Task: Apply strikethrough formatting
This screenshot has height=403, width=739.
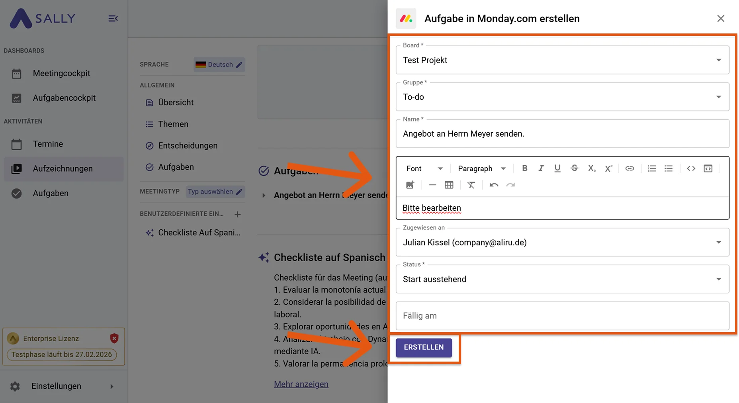Action: (574, 168)
